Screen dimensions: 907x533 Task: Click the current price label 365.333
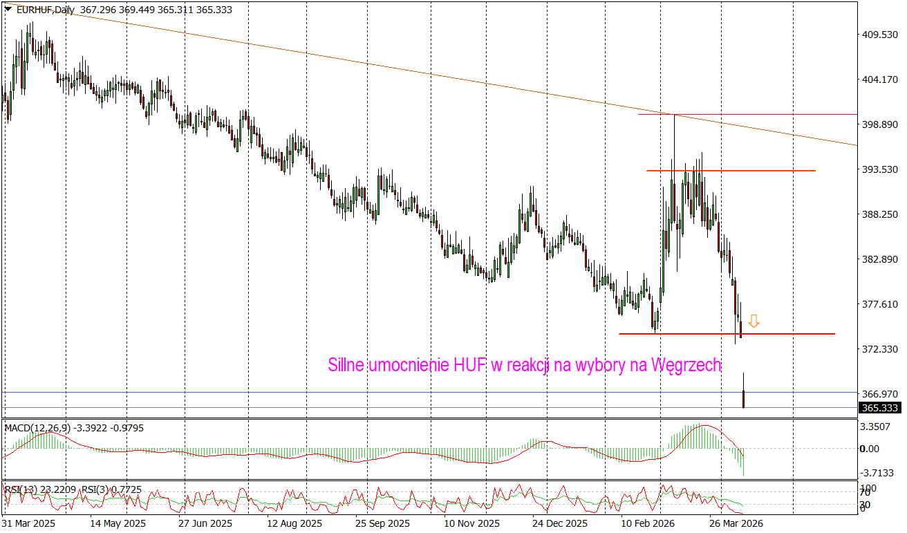click(x=879, y=408)
